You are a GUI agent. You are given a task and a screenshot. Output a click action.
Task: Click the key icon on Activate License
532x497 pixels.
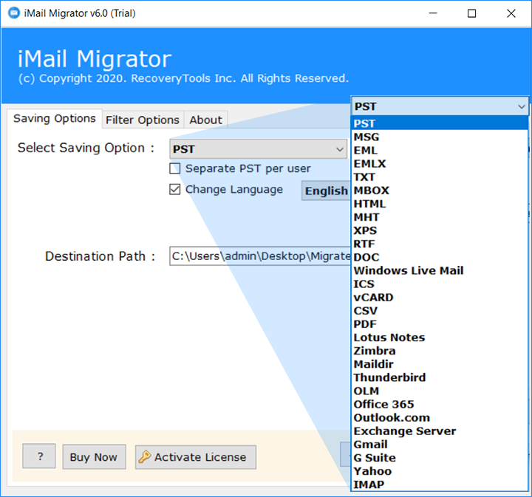(145, 456)
